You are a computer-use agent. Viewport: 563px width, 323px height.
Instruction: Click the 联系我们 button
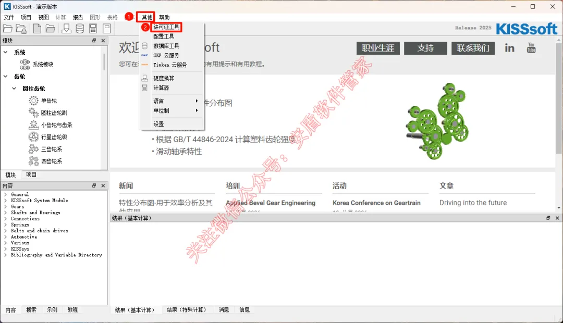pyautogui.click(x=473, y=48)
